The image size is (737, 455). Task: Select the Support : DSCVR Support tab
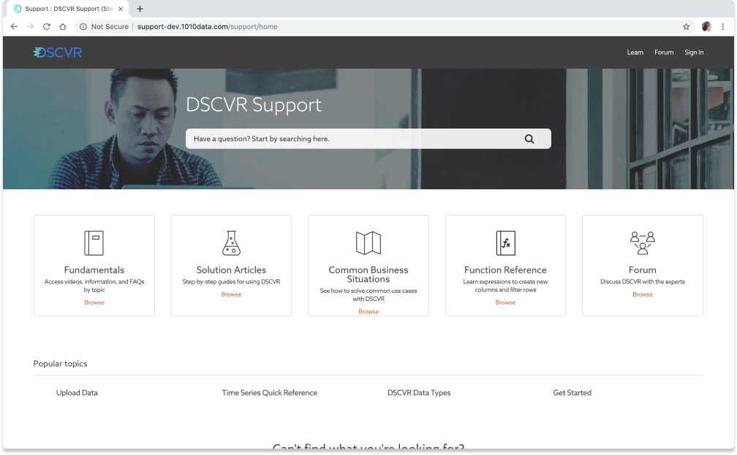click(x=68, y=9)
